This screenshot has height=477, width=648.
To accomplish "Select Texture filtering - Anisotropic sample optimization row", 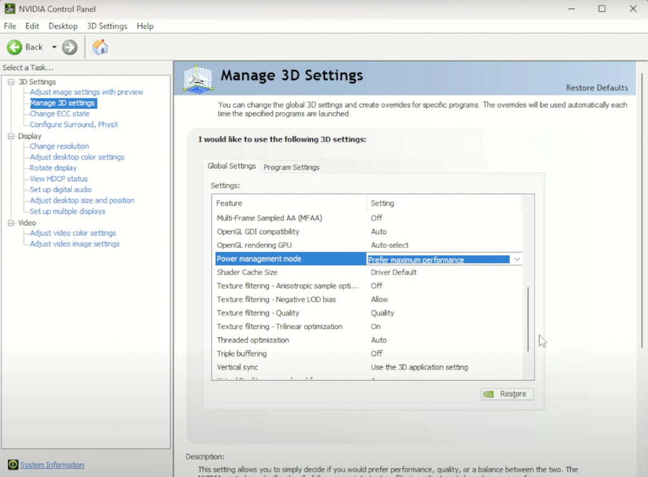I will tap(369, 286).
